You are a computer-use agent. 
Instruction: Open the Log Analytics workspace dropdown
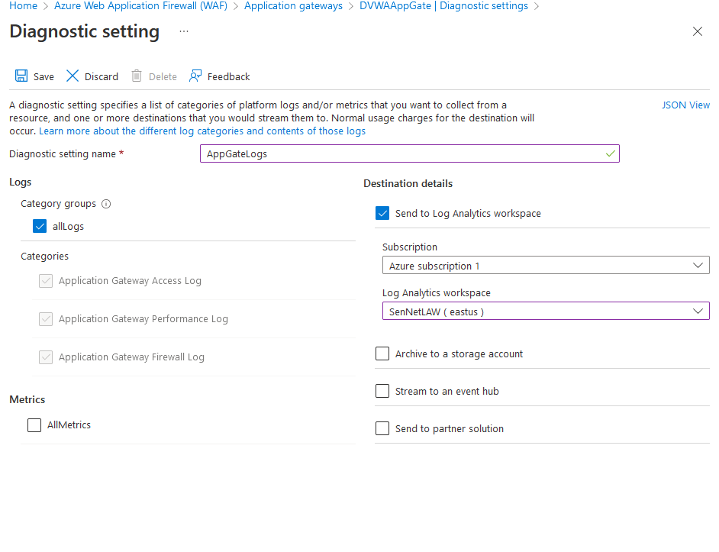tap(545, 312)
